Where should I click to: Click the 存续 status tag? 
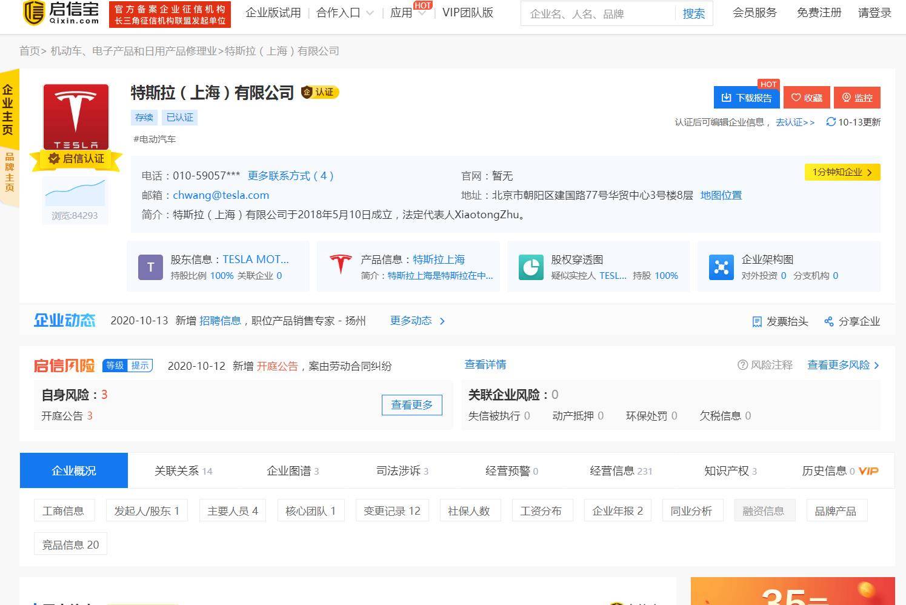144,118
